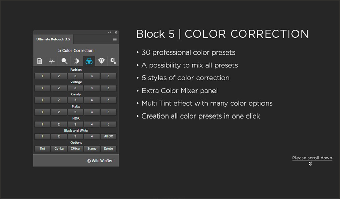Switch to the brightness contrast icon tab

(x=77, y=61)
